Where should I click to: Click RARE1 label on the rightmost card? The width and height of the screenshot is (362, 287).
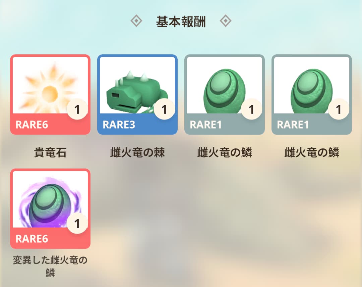[293, 125]
